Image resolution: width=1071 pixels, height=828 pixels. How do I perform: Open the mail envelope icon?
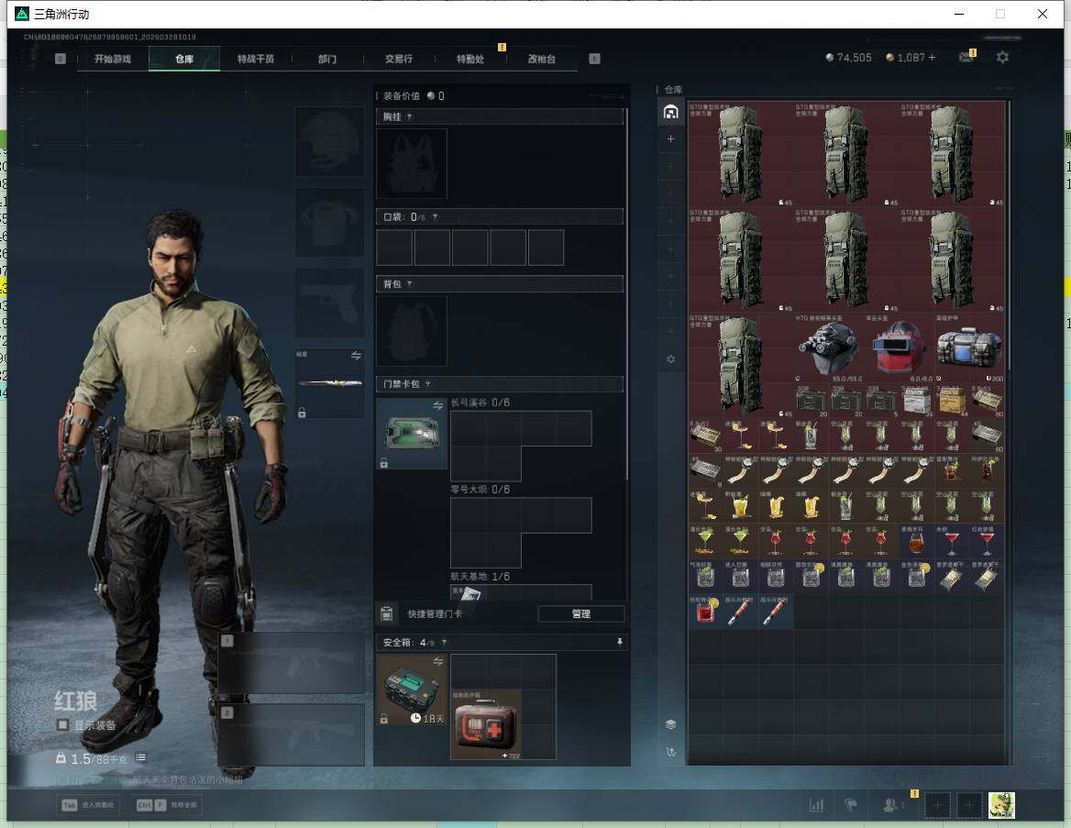click(966, 58)
